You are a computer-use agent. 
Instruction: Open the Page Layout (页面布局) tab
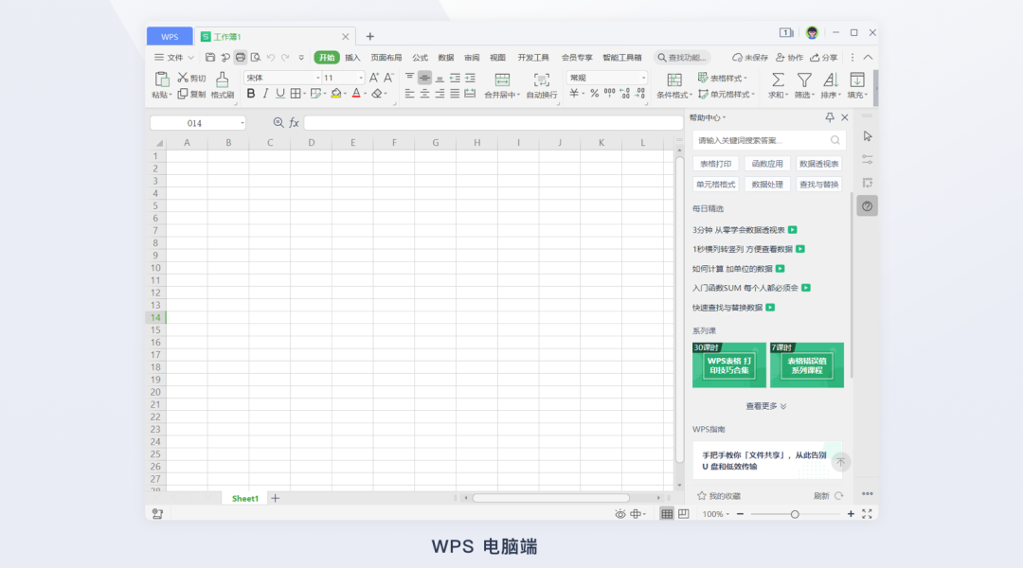[x=386, y=58]
